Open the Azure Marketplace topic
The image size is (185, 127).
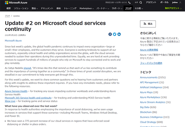pyautogui.click(x=150, y=97)
